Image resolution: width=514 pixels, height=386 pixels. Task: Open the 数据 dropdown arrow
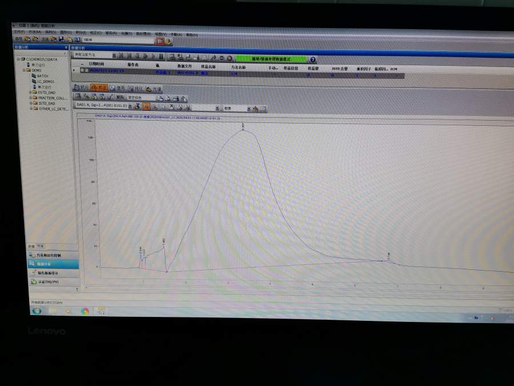pos(249,109)
